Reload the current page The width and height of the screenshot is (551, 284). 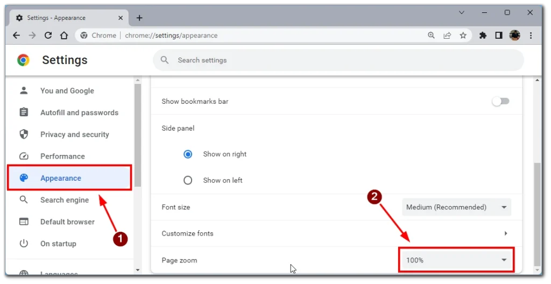(48, 35)
